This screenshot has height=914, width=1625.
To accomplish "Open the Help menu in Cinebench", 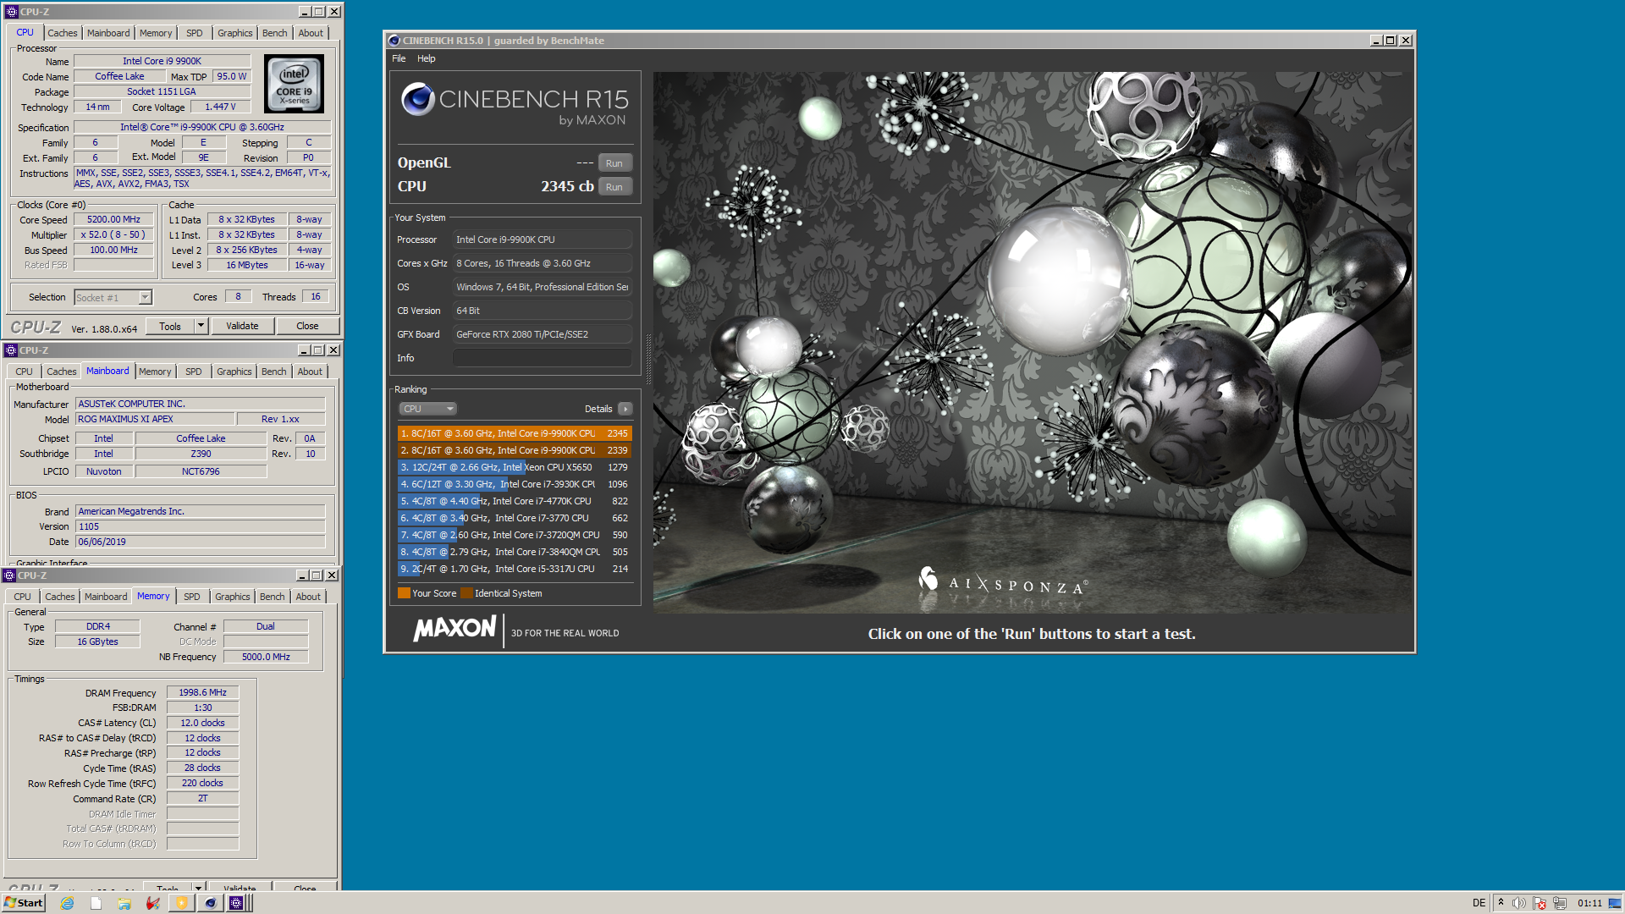I will click(426, 58).
